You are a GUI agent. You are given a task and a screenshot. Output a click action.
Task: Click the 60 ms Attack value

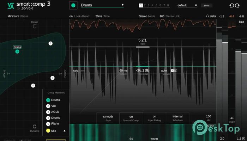click(123, 70)
